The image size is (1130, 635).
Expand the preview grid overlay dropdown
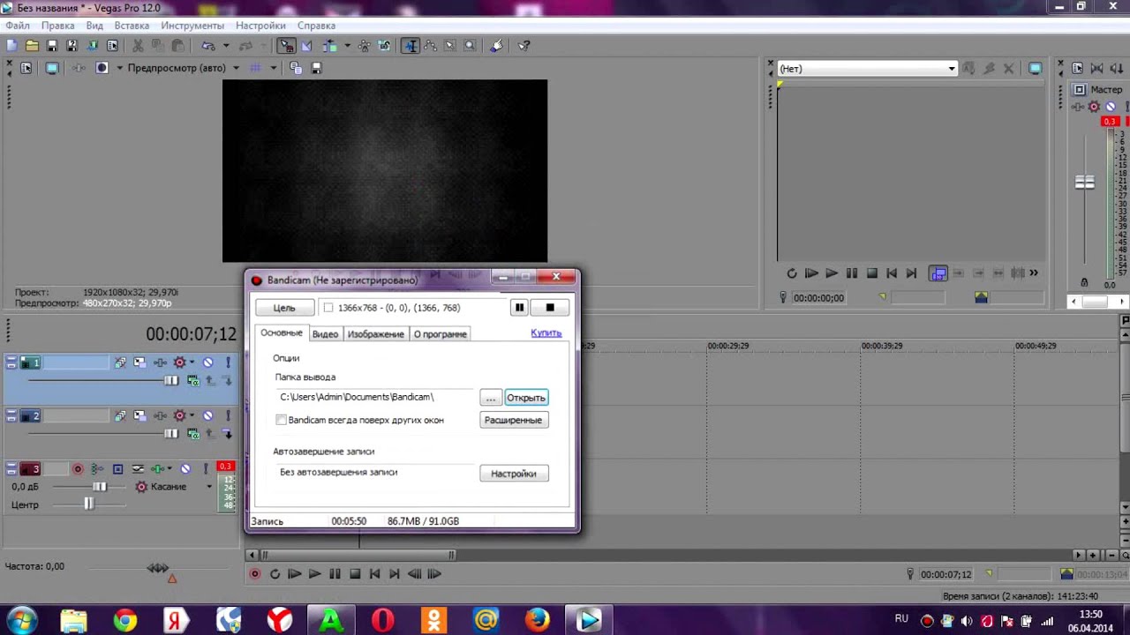pyautogui.click(x=273, y=68)
